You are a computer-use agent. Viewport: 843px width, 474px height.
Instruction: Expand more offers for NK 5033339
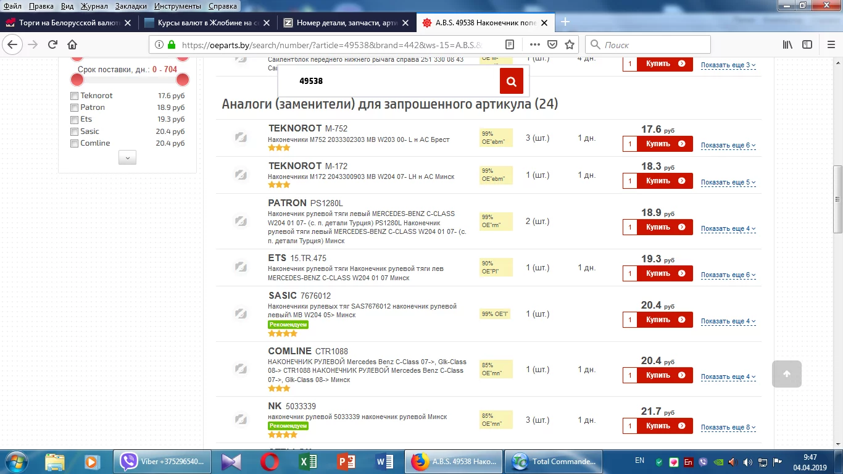728,428
